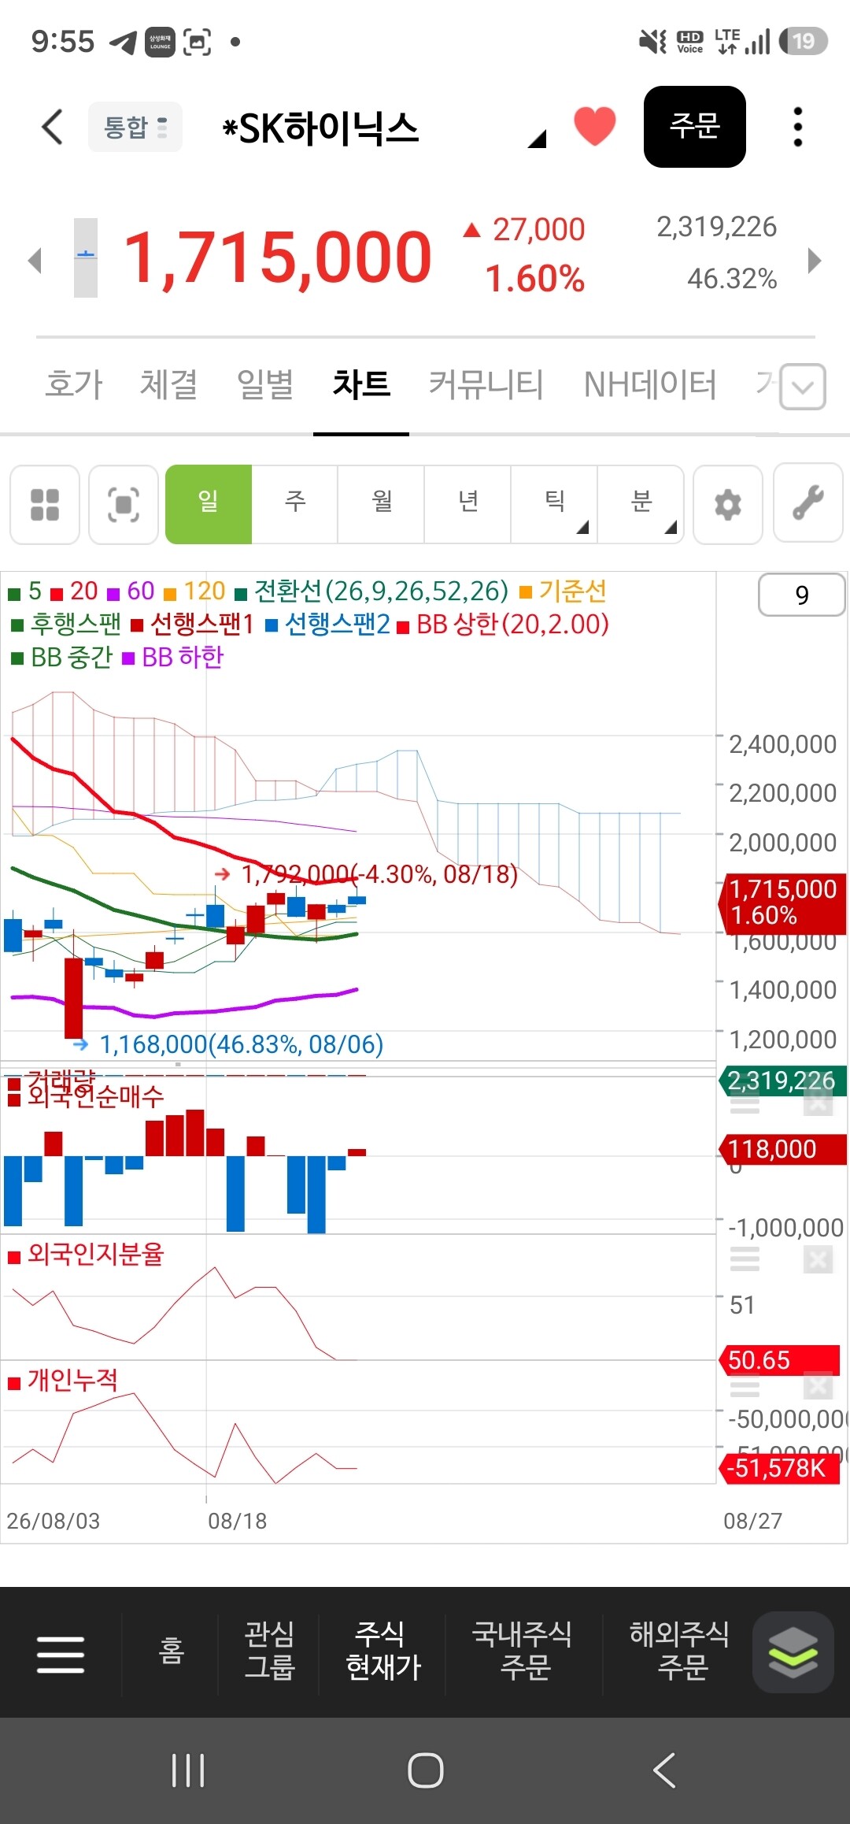Tap the green 5 moving average legend
Viewport: 850px width, 1824px height.
pos(25,591)
